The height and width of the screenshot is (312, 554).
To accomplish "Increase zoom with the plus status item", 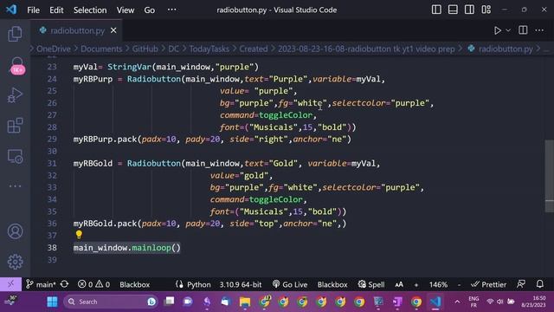I will (416, 284).
